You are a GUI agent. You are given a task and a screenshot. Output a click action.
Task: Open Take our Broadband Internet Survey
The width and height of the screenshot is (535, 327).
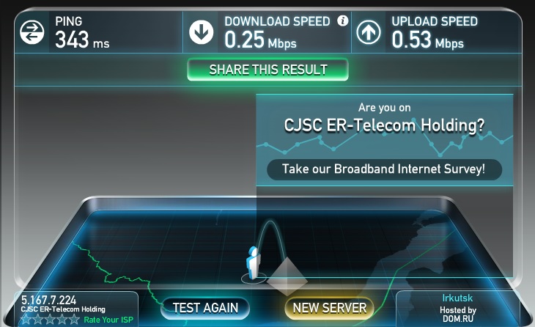tap(384, 169)
